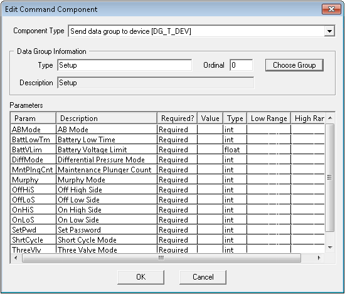Select the BattLowTm parameter cell
Screen dimensions: 345x294
click(33, 139)
